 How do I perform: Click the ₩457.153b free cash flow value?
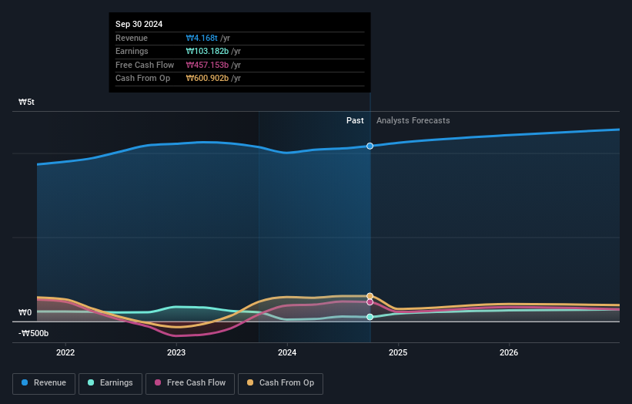coord(207,65)
